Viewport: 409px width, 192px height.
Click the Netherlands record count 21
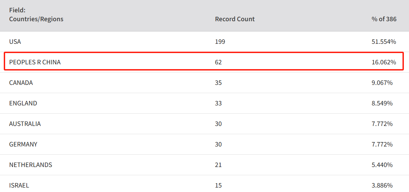tap(218, 165)
